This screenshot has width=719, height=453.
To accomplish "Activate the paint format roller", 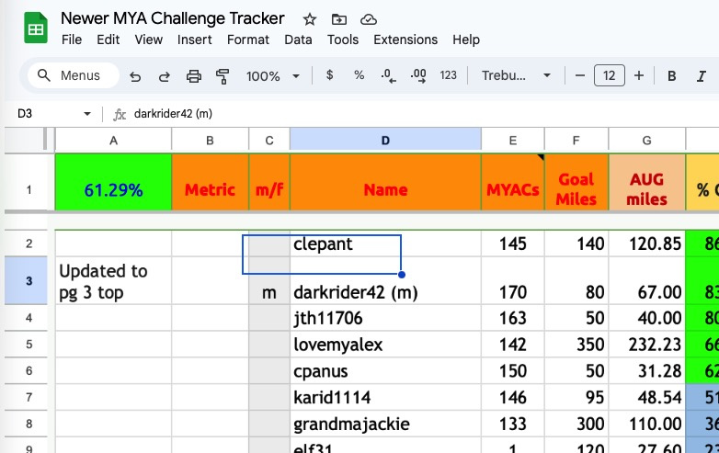I will coord(223,76).
